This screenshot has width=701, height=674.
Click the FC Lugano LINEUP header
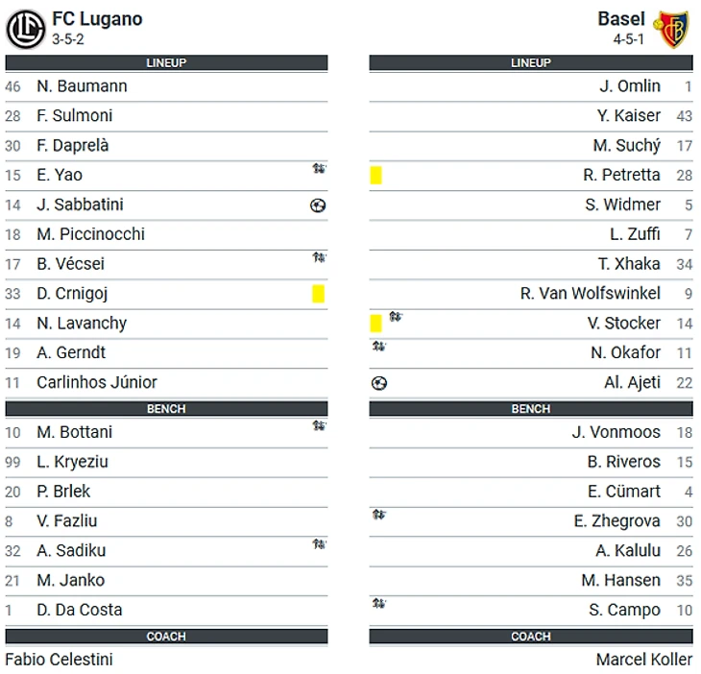pyautogui.click(x=166, y=63)
